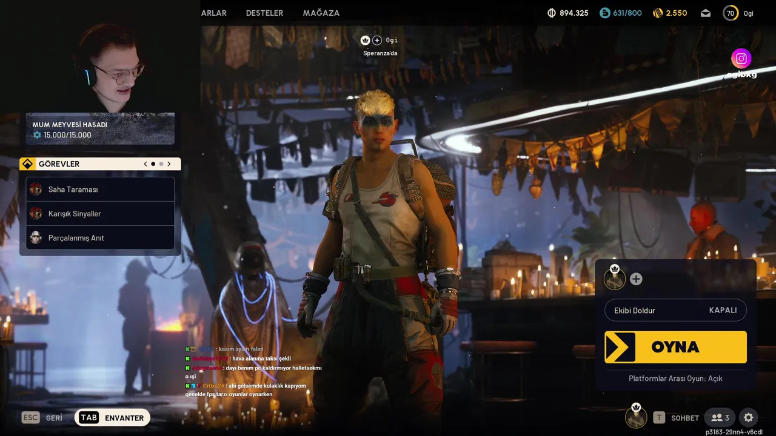Click the yellow striped currency icon by 2.550
776x436 pixels.
(658, 13)
